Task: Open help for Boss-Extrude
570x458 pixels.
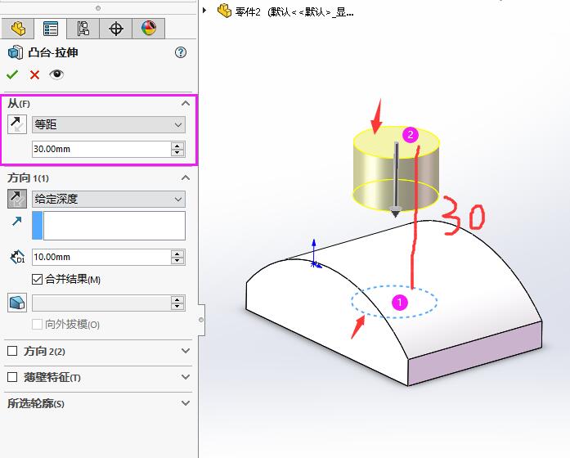Action: (181, 52)
